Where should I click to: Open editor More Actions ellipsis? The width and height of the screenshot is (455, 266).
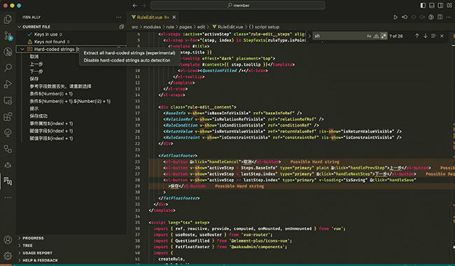point(449,17)
